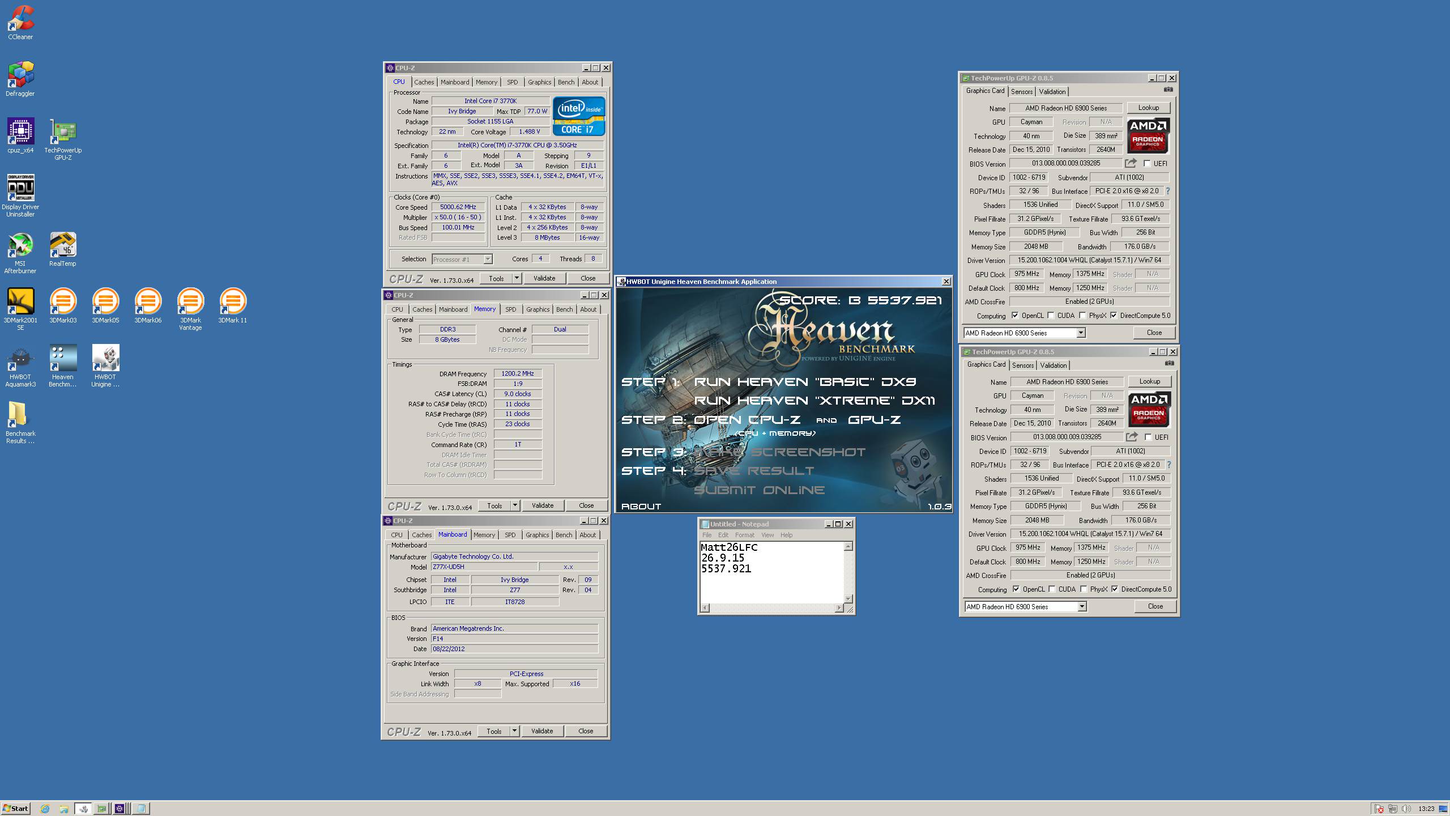The image size is (1450, 816).
Task: Click RUN HEAVEN "XTREME" DX11 option
Action: pos(814,401)
